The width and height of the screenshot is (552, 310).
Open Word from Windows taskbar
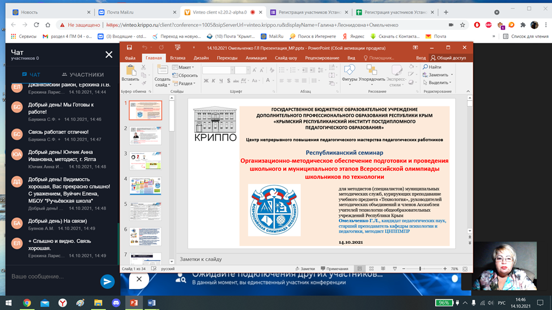(152, 303)
